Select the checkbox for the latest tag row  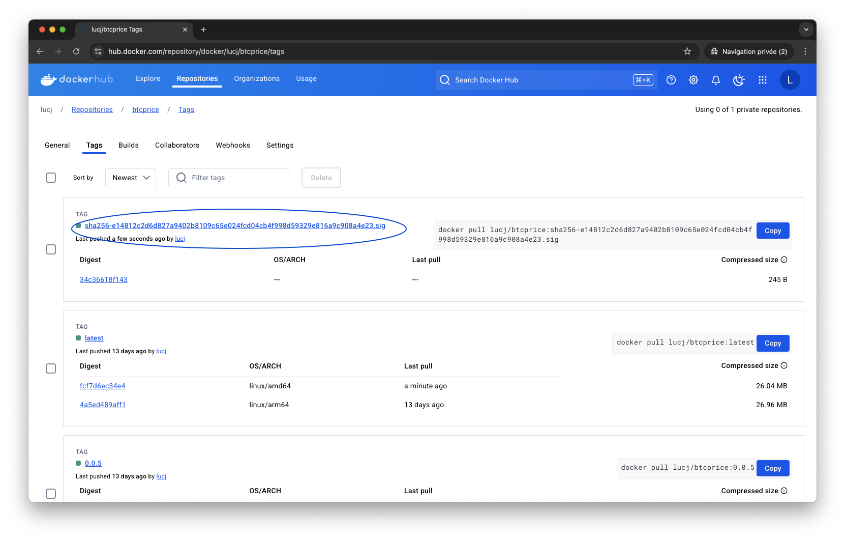coord(51,368)
